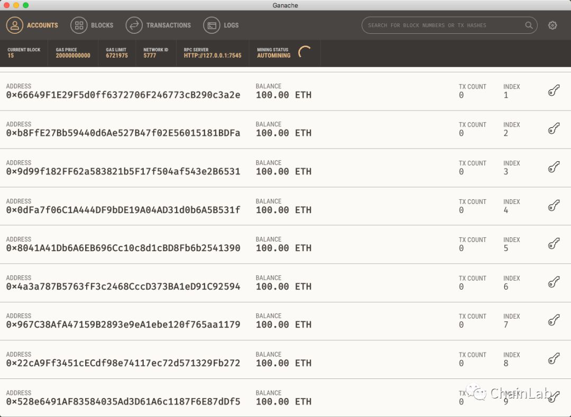Image resolution: width=571 pixels, height=417 pixels.
Task: Click the network ID value 5777
Action: [x=150, y=55]
